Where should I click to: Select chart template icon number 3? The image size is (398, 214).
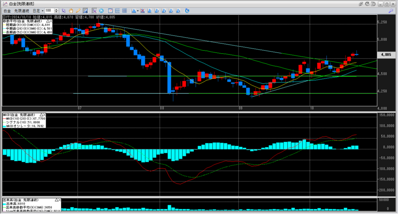point(164,10)
